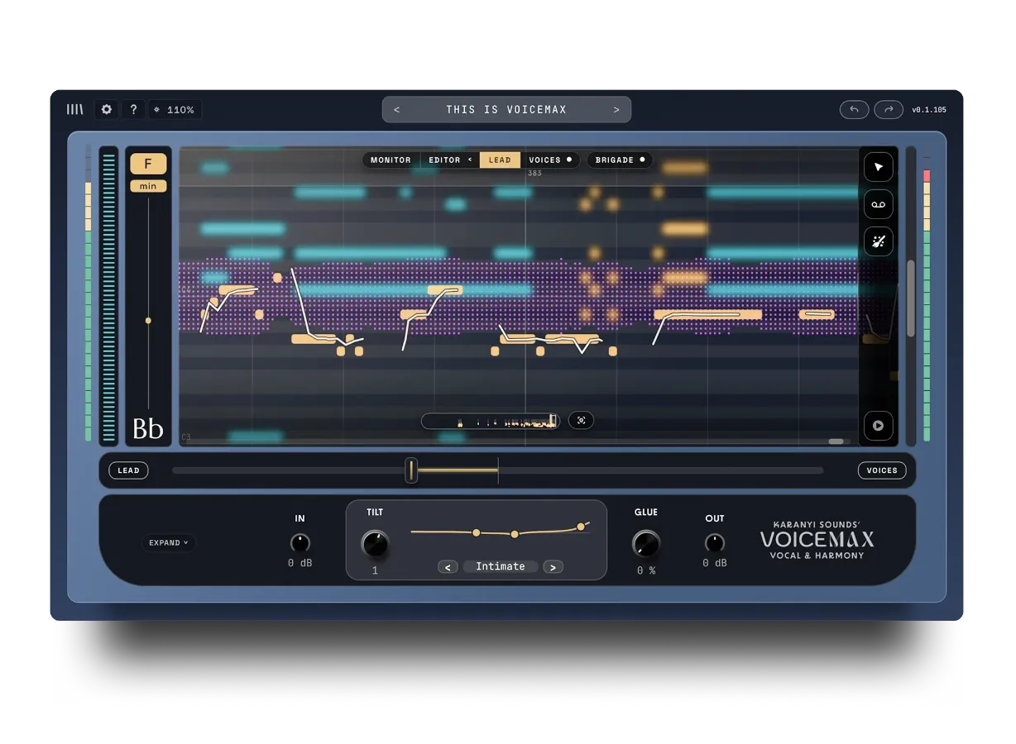1016x744 pixels.
Task: Click the Bb note label
Action: pos(148,428)
